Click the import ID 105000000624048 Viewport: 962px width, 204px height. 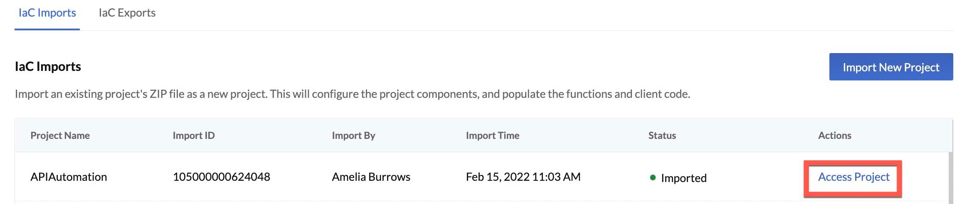[x=222, y=177]
